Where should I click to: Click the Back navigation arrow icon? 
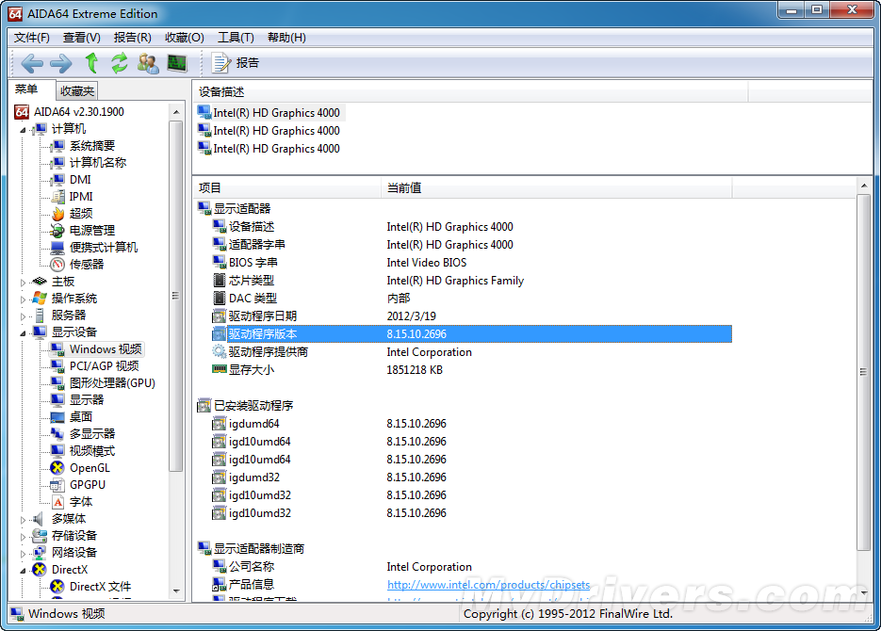[32, 63]
